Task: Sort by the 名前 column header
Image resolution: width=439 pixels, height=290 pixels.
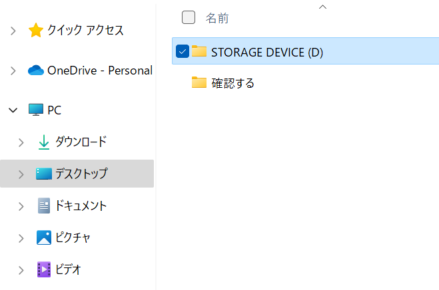Action: point(217,18)
